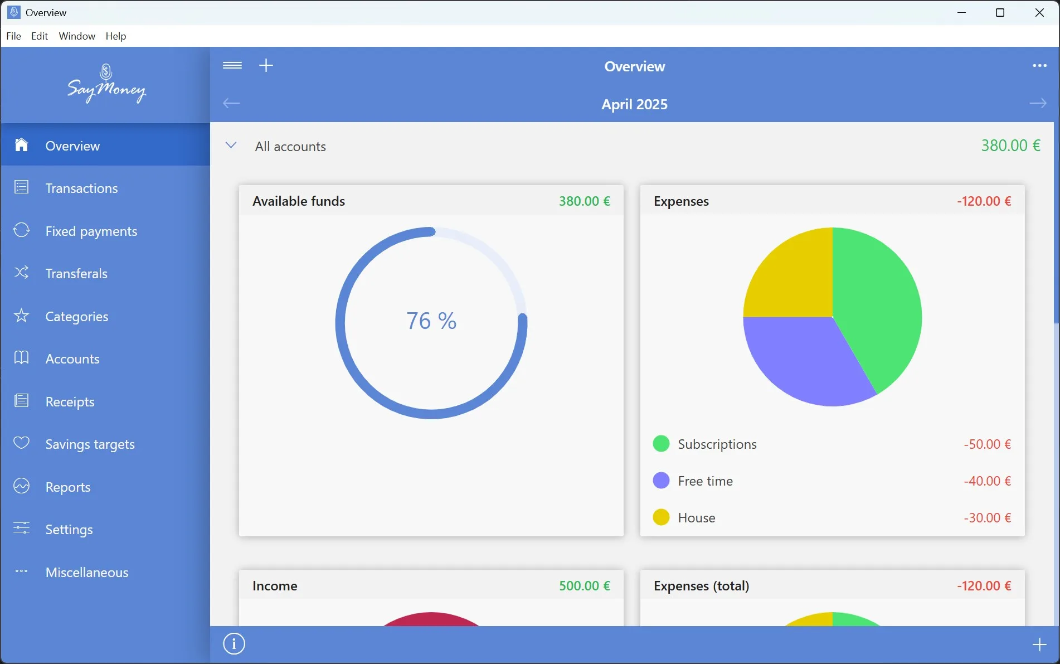Image resolution: width=1060 pixels, height=664 pixels.
Task: Click the purple Free time color dot
Action: [x=661, y=481]
